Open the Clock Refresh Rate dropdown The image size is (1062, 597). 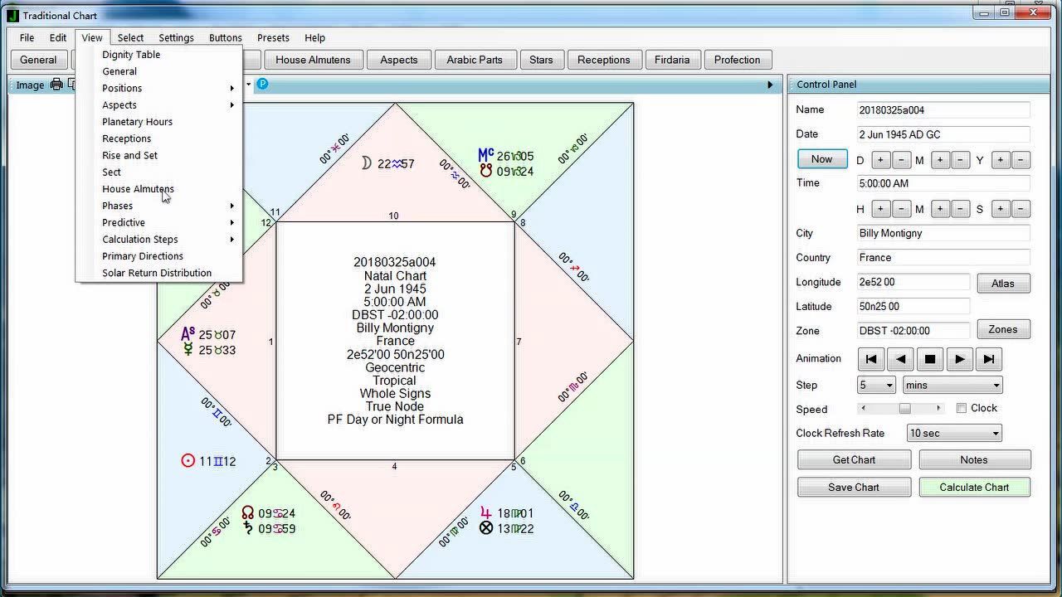point(954,433)
